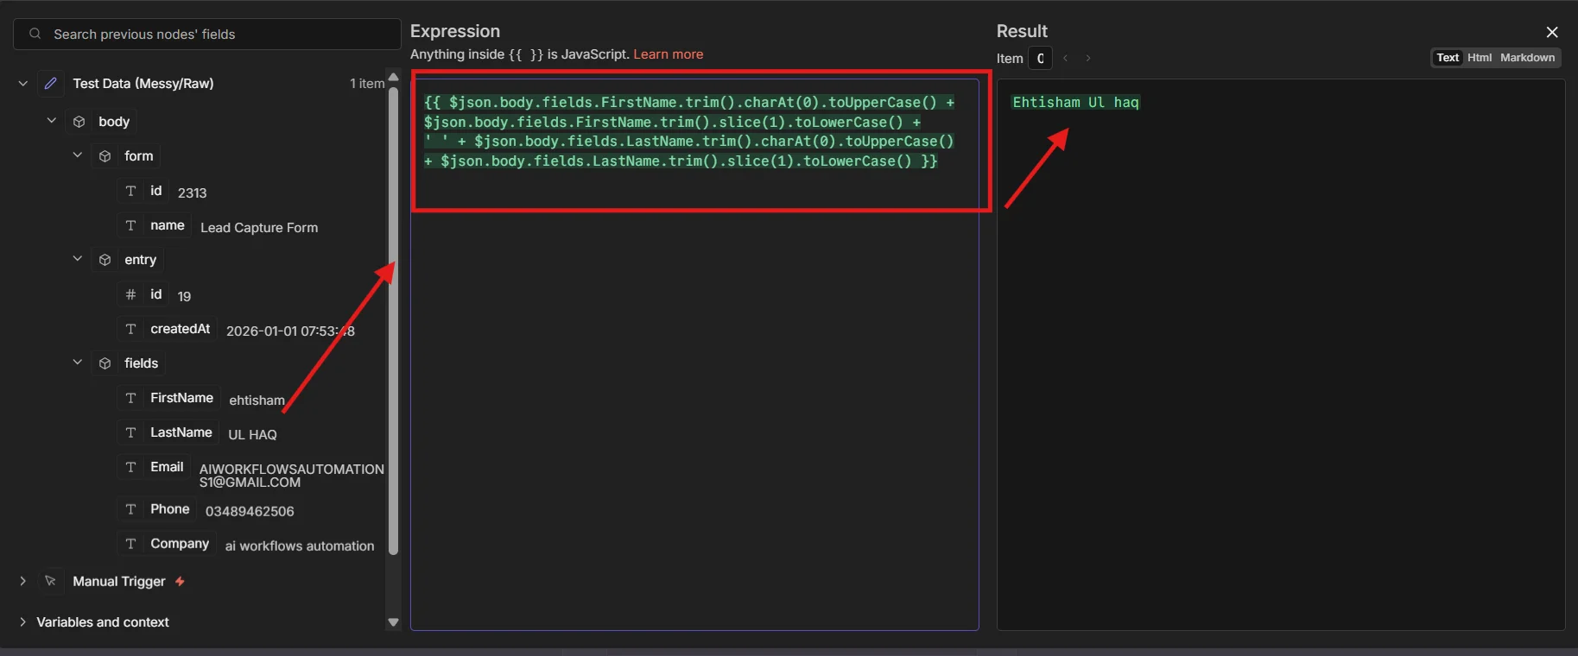The width and height of the screenshot is (1578, 656).
Task: Switch result view to Html
Action: [x=1480, y=58]
